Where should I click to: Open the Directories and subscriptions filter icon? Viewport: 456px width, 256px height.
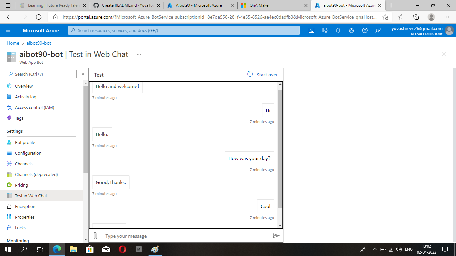[325, 30]
